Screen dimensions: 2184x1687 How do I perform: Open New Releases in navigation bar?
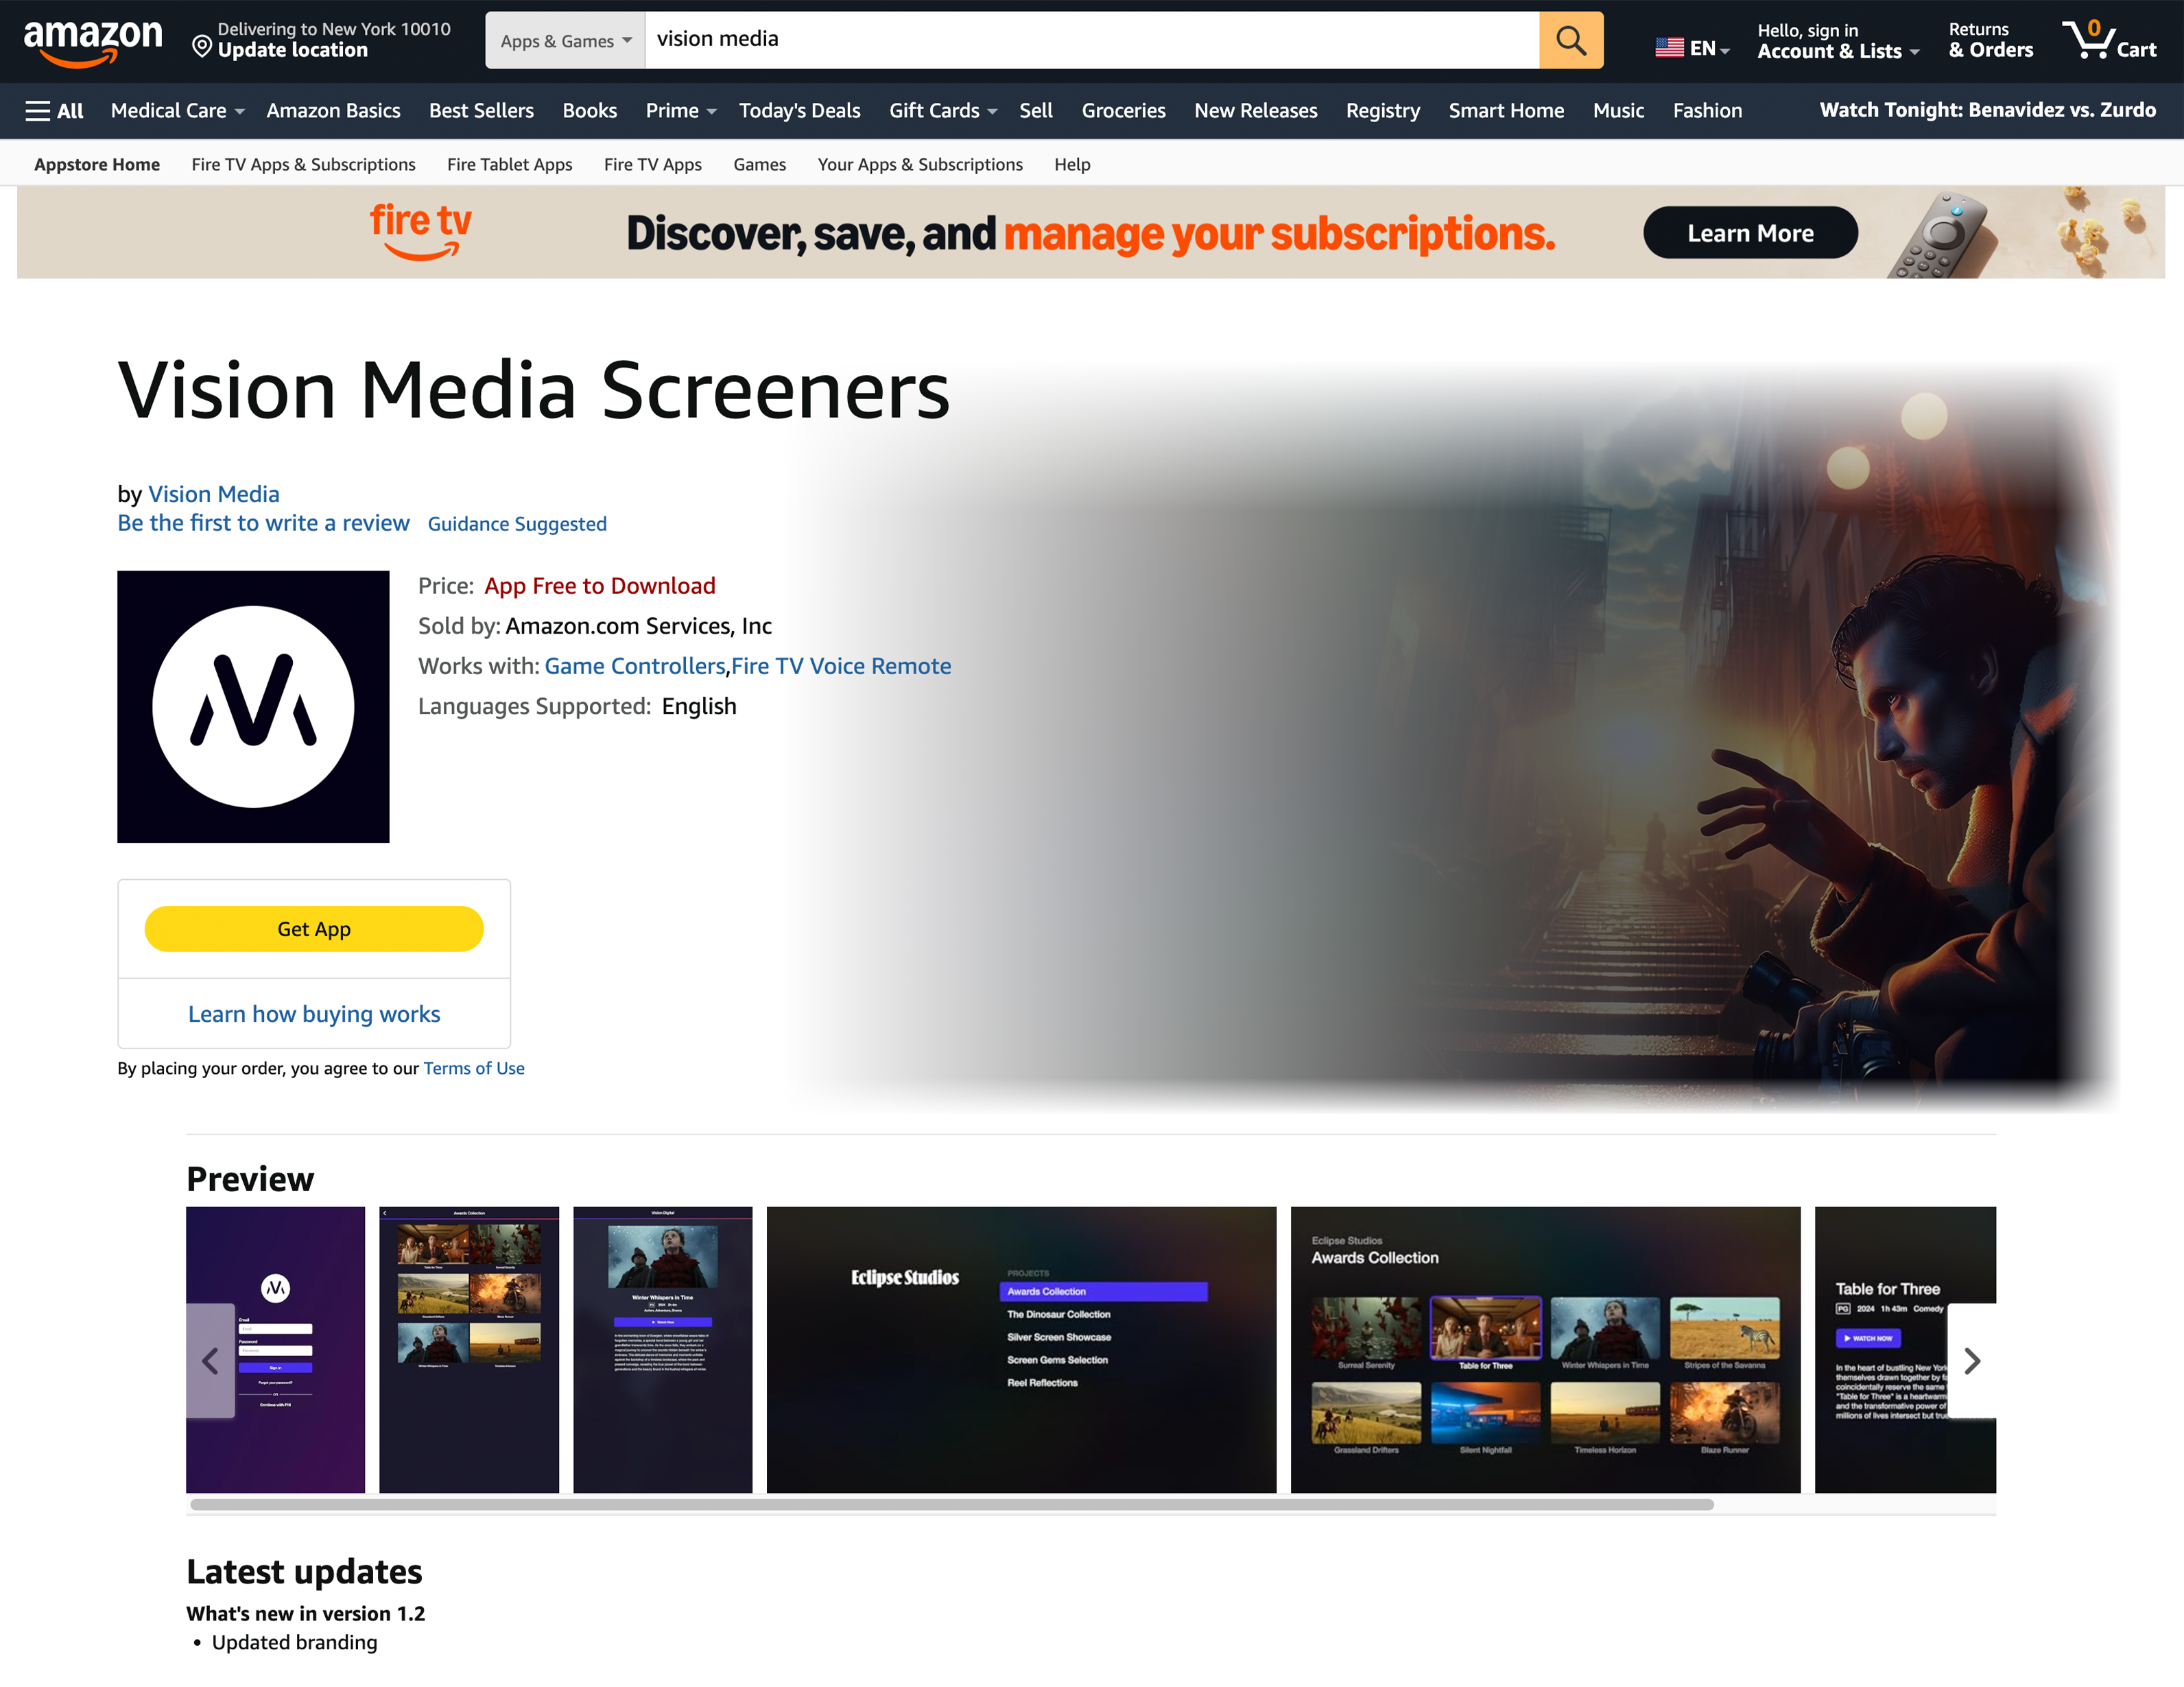point(1255,111)
